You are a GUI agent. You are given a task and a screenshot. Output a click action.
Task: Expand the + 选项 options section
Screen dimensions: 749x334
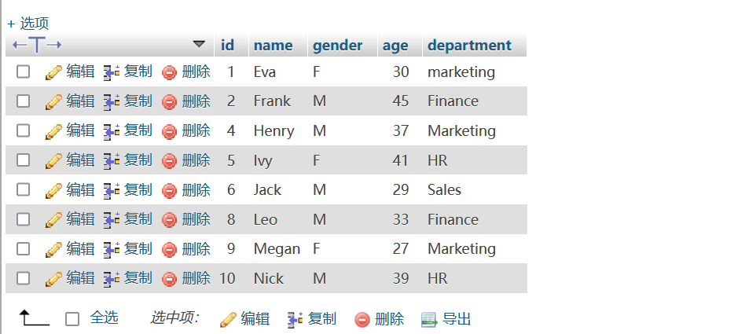(x=28, y=24)
